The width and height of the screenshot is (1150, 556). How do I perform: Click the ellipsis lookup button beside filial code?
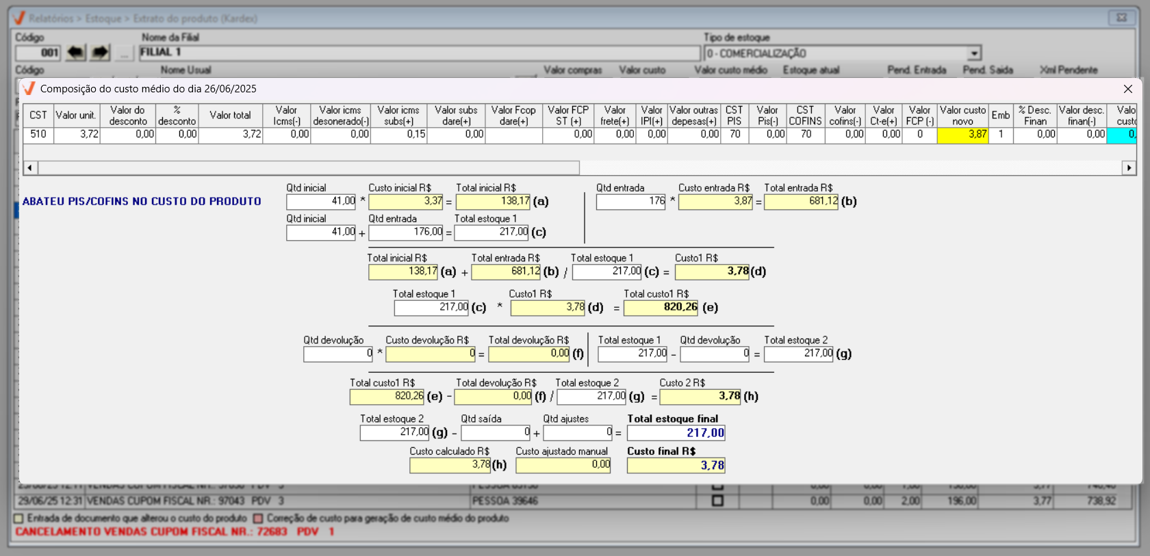124,53
